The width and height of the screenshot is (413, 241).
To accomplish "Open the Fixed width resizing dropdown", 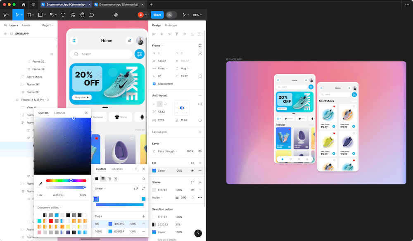I will (161, 68).
